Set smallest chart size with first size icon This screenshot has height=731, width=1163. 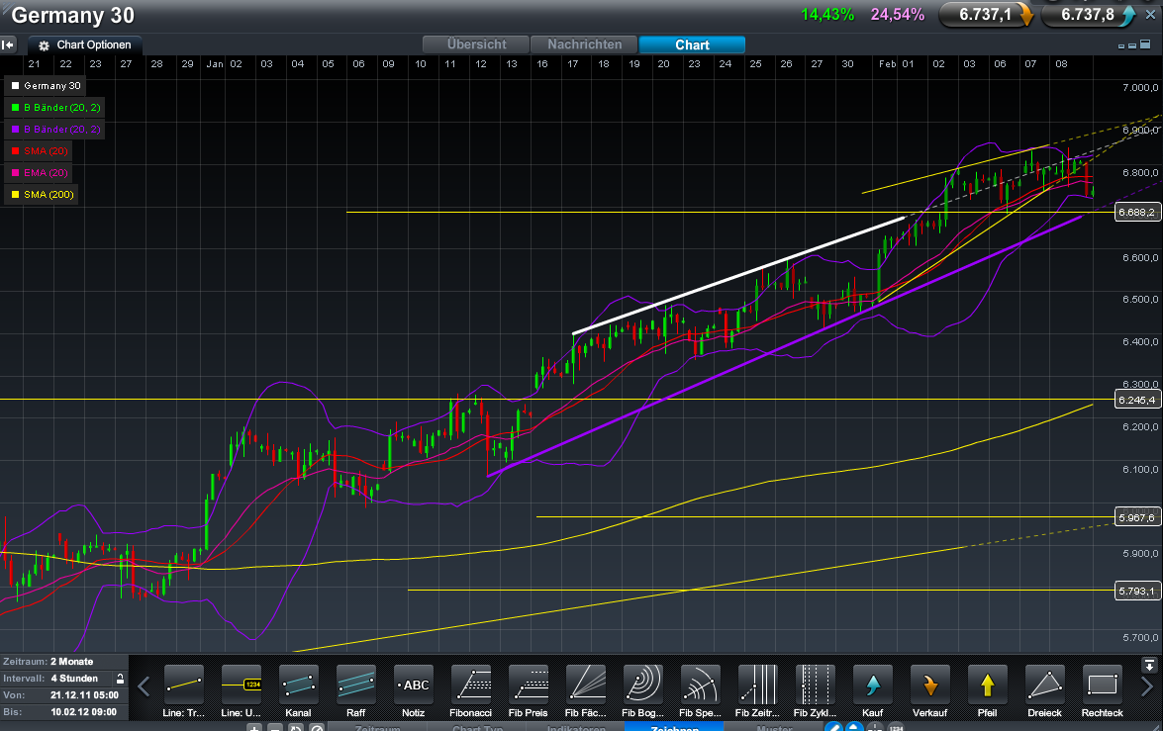click(x=1120, y=46)
